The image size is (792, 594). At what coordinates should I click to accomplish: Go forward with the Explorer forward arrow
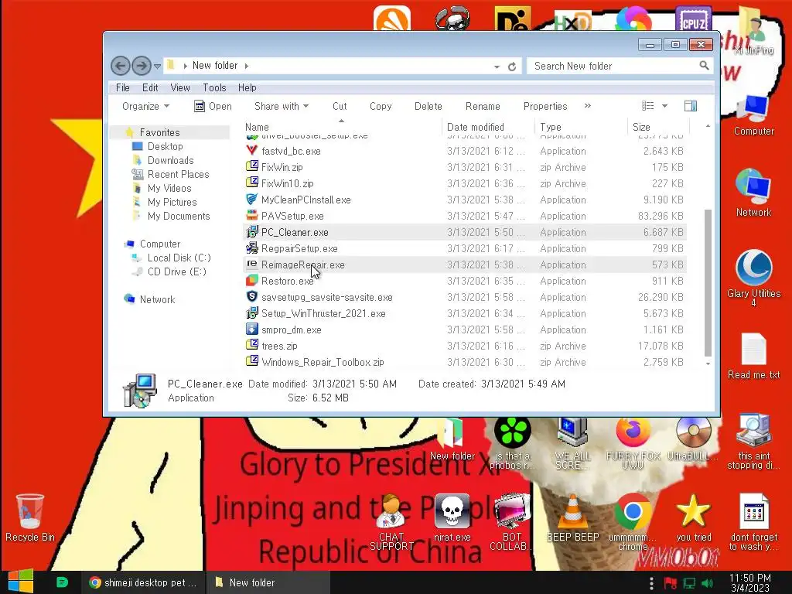(x=142, y=66)
